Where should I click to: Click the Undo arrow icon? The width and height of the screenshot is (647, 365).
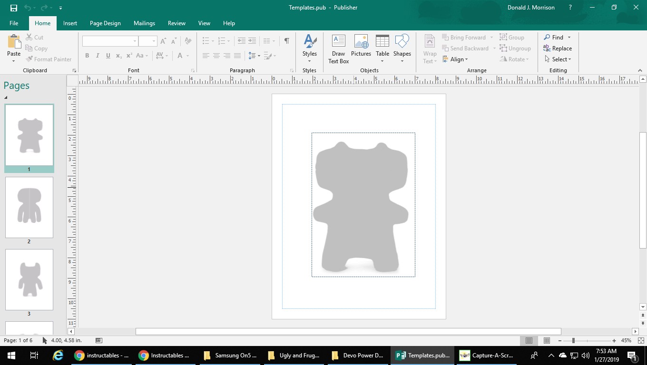point(28,8)
